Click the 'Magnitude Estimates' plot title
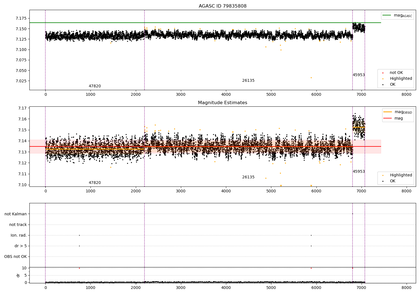 click(x=223, y=103)
